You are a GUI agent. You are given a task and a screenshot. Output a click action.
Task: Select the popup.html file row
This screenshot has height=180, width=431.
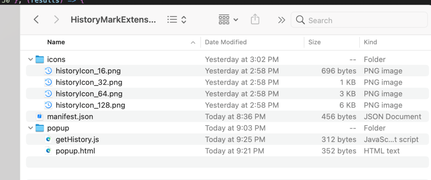tap(75, 151)
